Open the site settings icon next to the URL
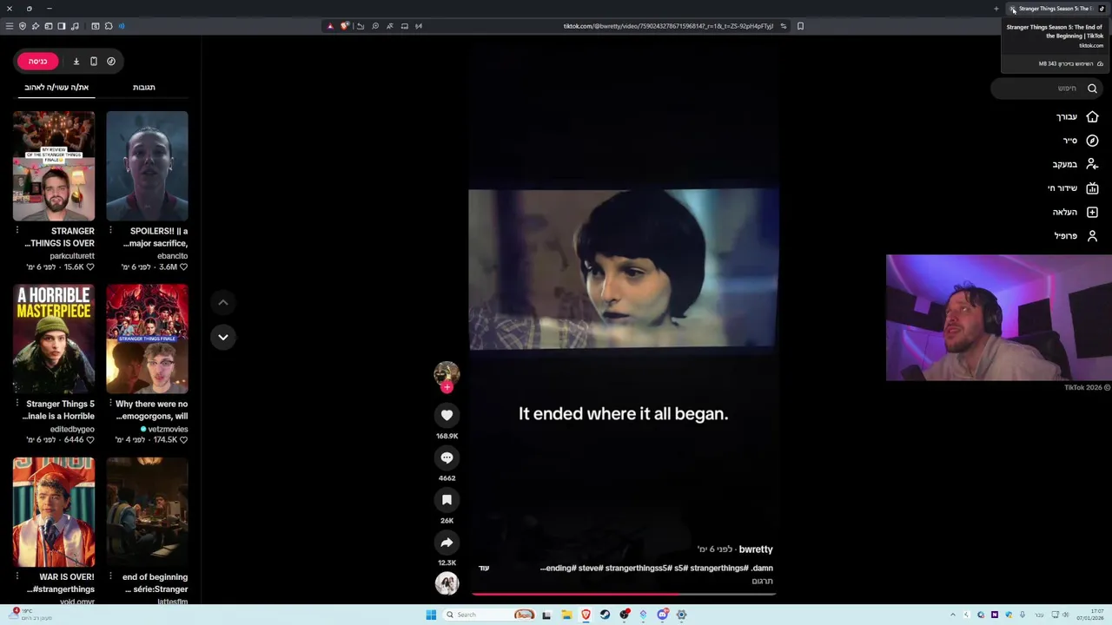 tap(784, 26)
